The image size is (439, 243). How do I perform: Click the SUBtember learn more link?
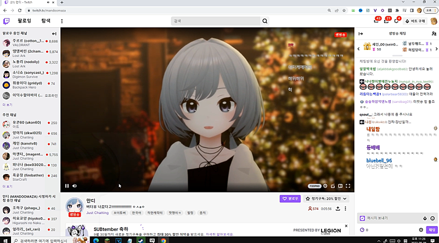(x=219, y=234)
